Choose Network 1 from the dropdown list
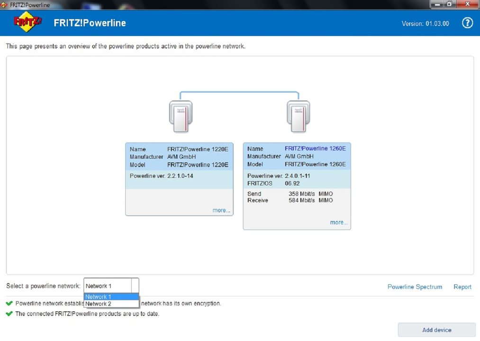This screenshot has width=480, height=341. (111, 296)
